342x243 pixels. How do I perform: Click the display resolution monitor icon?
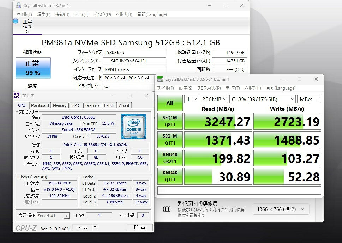[x=167, y=209]
